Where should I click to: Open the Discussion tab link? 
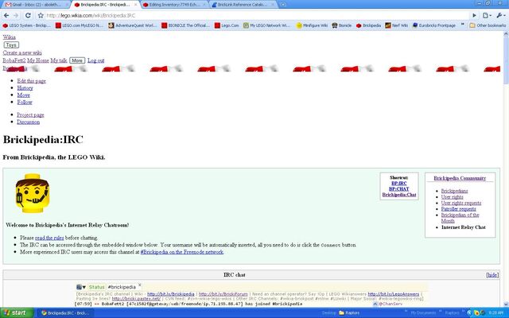[x=29, y=122]
